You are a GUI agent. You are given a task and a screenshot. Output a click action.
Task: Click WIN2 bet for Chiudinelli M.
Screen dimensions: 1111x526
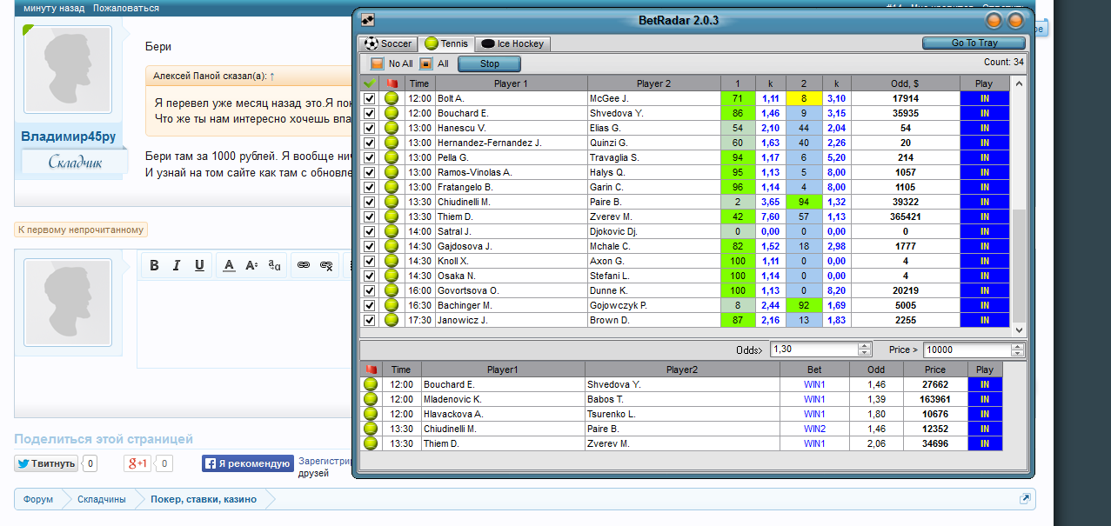point(814,429)
